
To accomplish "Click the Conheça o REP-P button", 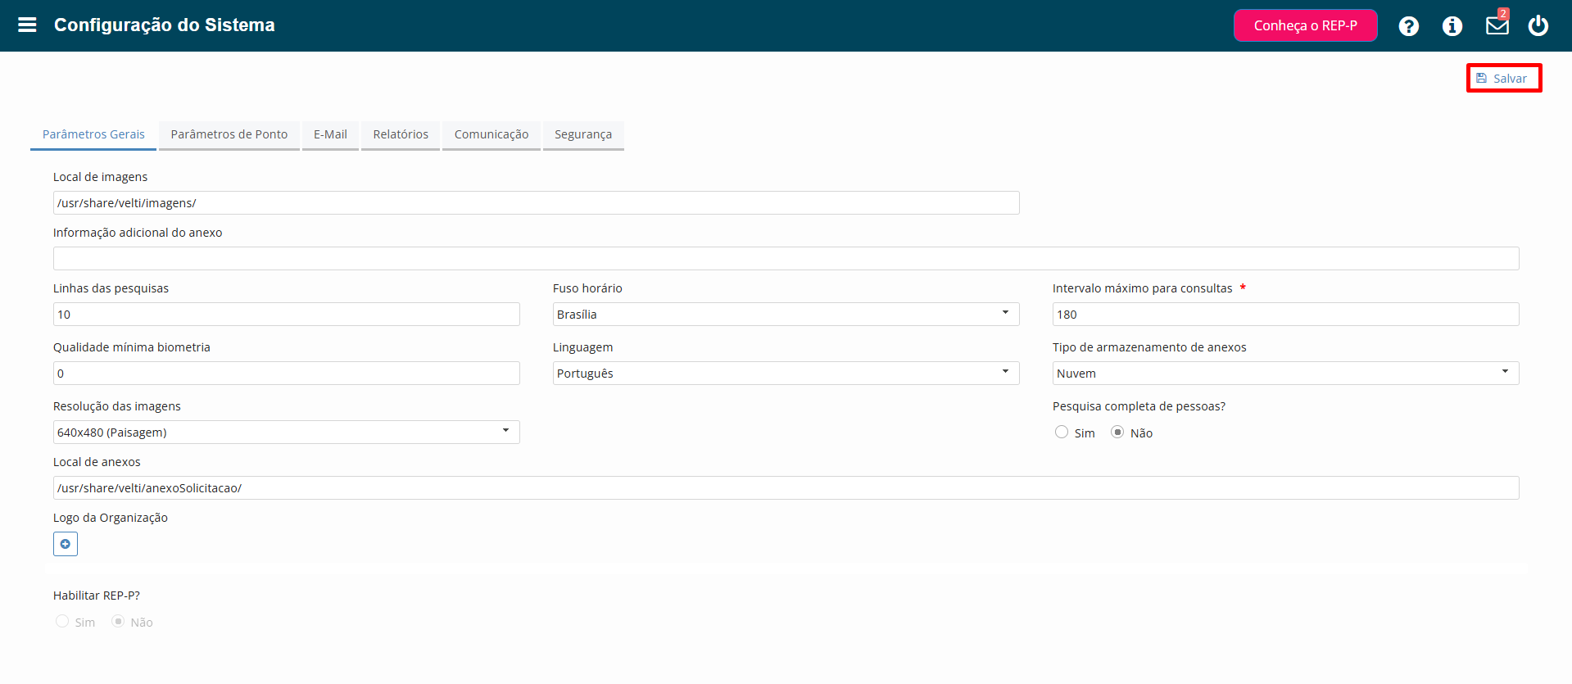I will (x=1306, y=25).
